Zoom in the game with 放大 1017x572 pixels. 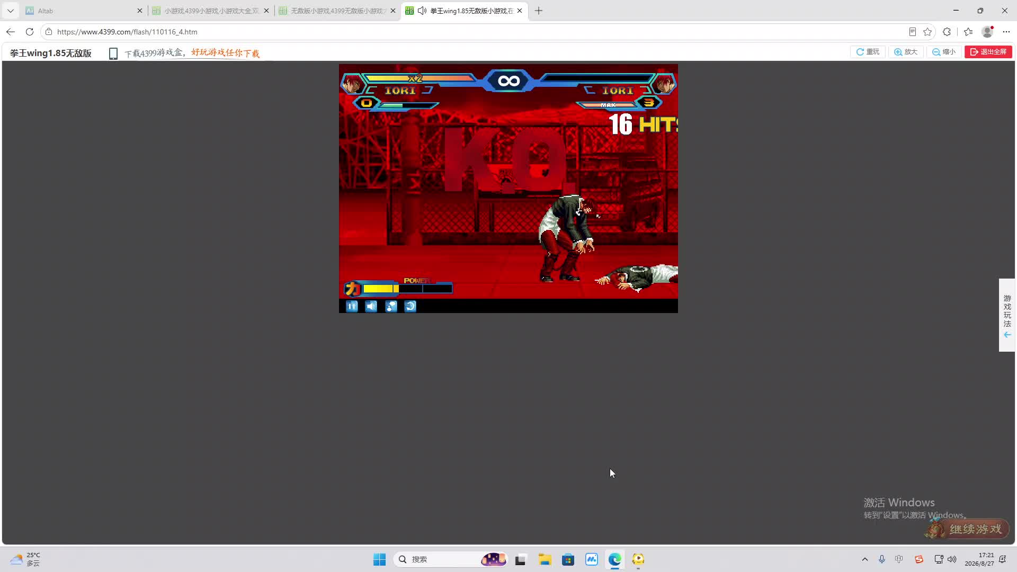[x=906, y=52]
